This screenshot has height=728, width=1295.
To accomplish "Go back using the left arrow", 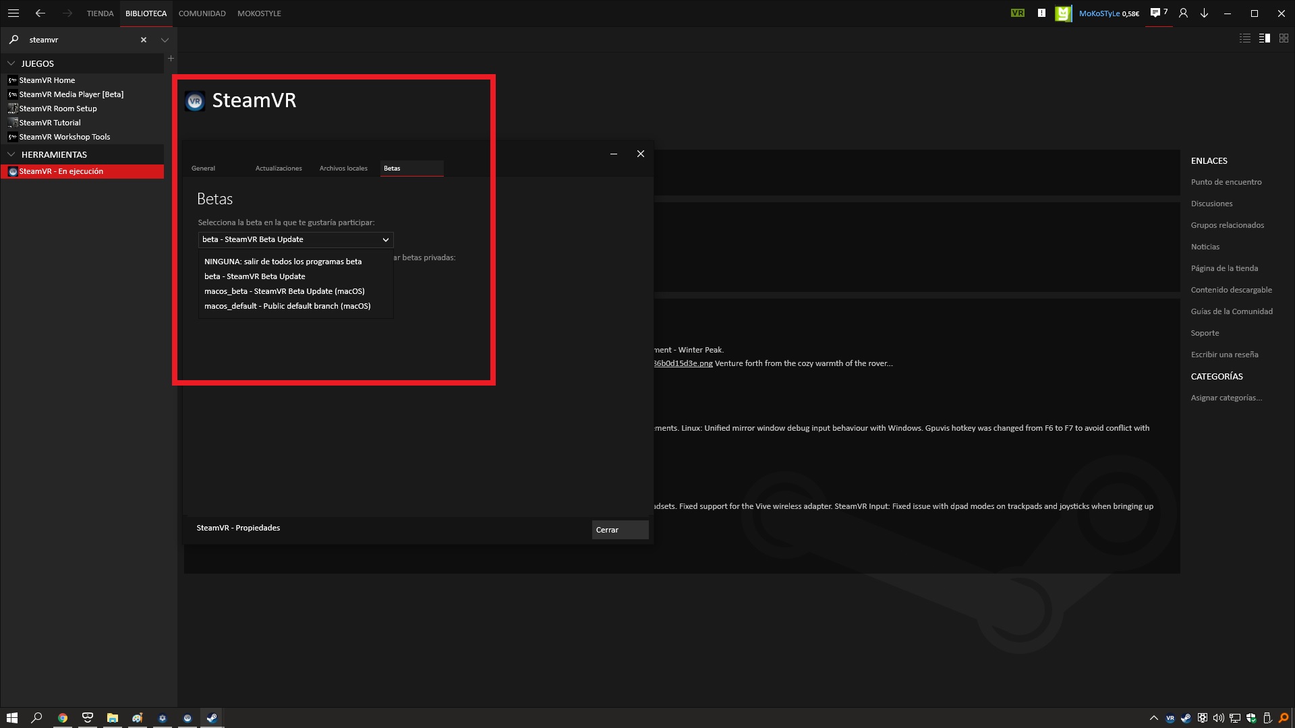I will click(x=40, y=13).
